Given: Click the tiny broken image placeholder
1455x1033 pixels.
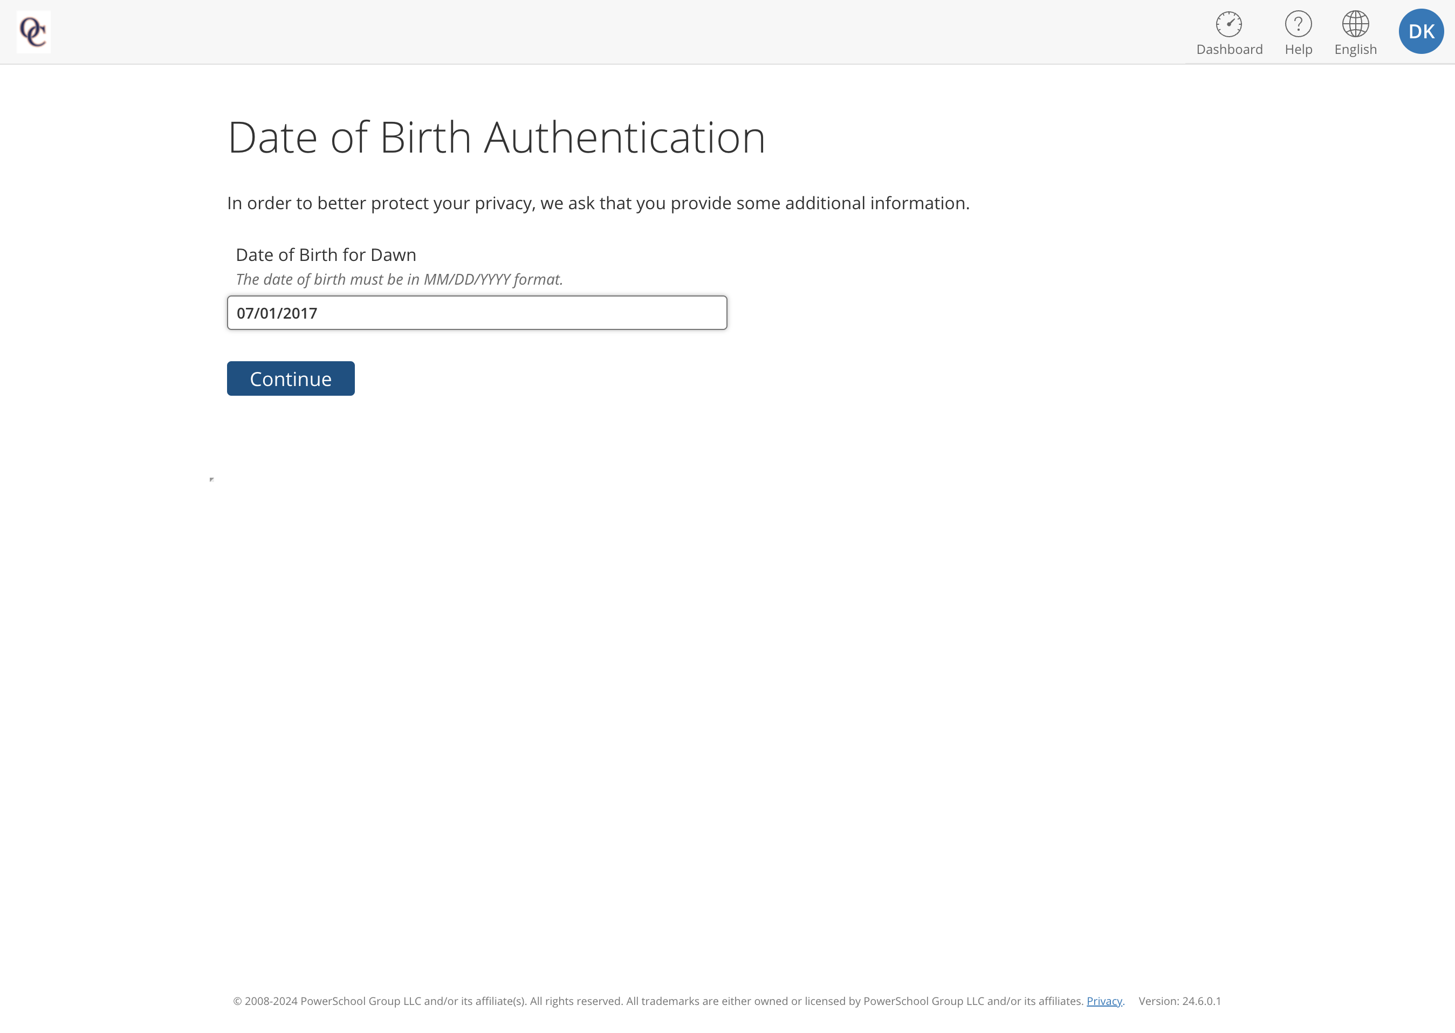Looking at the screenshot, I should point(211,479).
